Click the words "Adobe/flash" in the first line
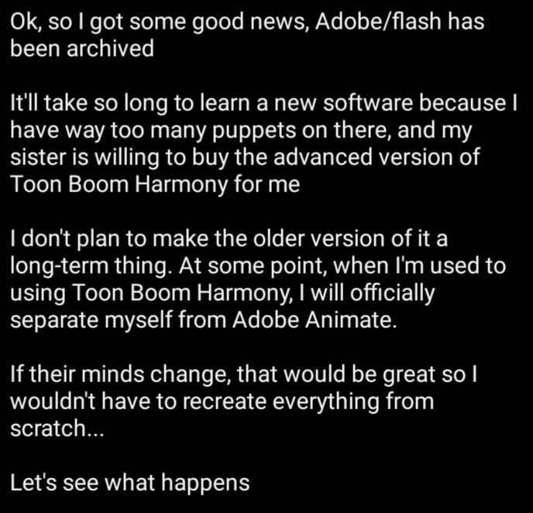Viewport: 533px width, 513px height. 379,22
